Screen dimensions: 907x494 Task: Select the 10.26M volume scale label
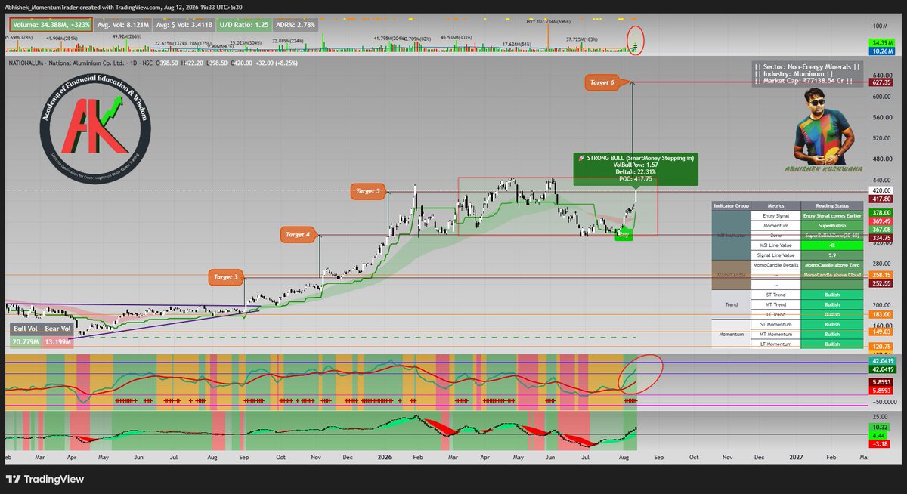click(x=882, y=52)
